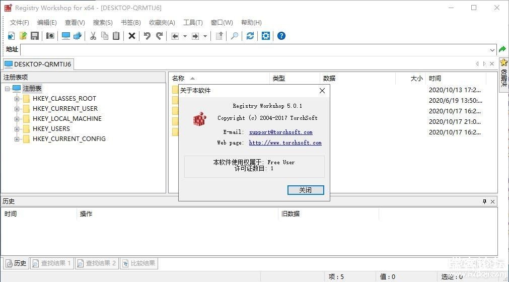Image resolution: width=509 pixels, height=282 pixels.
Task: Click the Delete X icon
Action: click(132, 36)
